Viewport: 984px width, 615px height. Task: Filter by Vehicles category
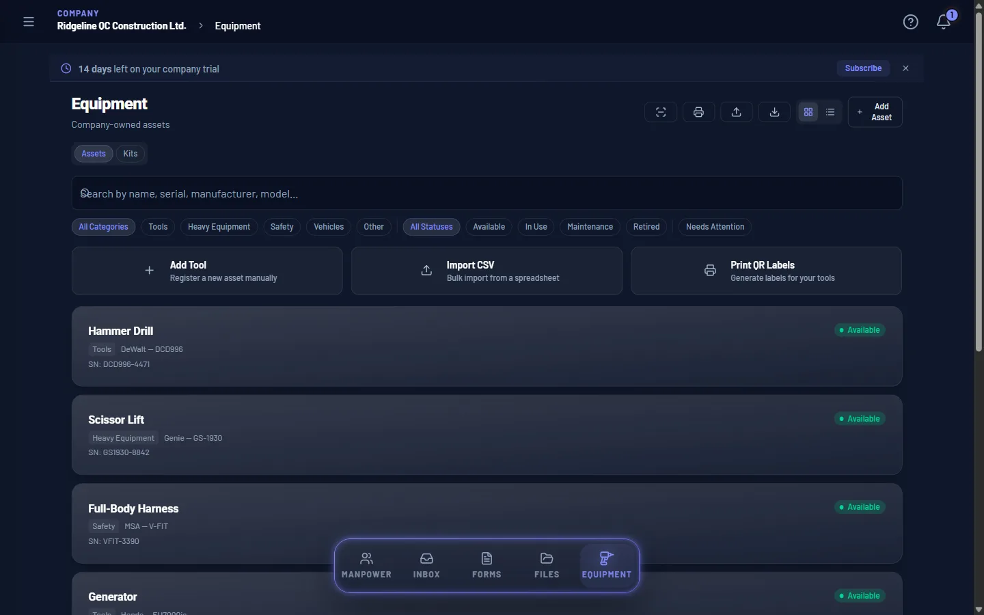329,227
